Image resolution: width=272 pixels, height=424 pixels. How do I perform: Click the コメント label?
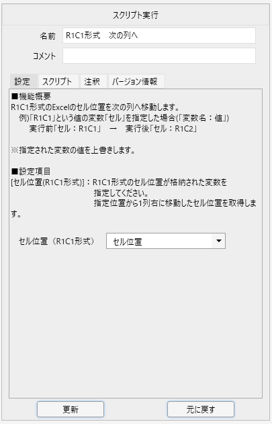click(x=44, y=56)
